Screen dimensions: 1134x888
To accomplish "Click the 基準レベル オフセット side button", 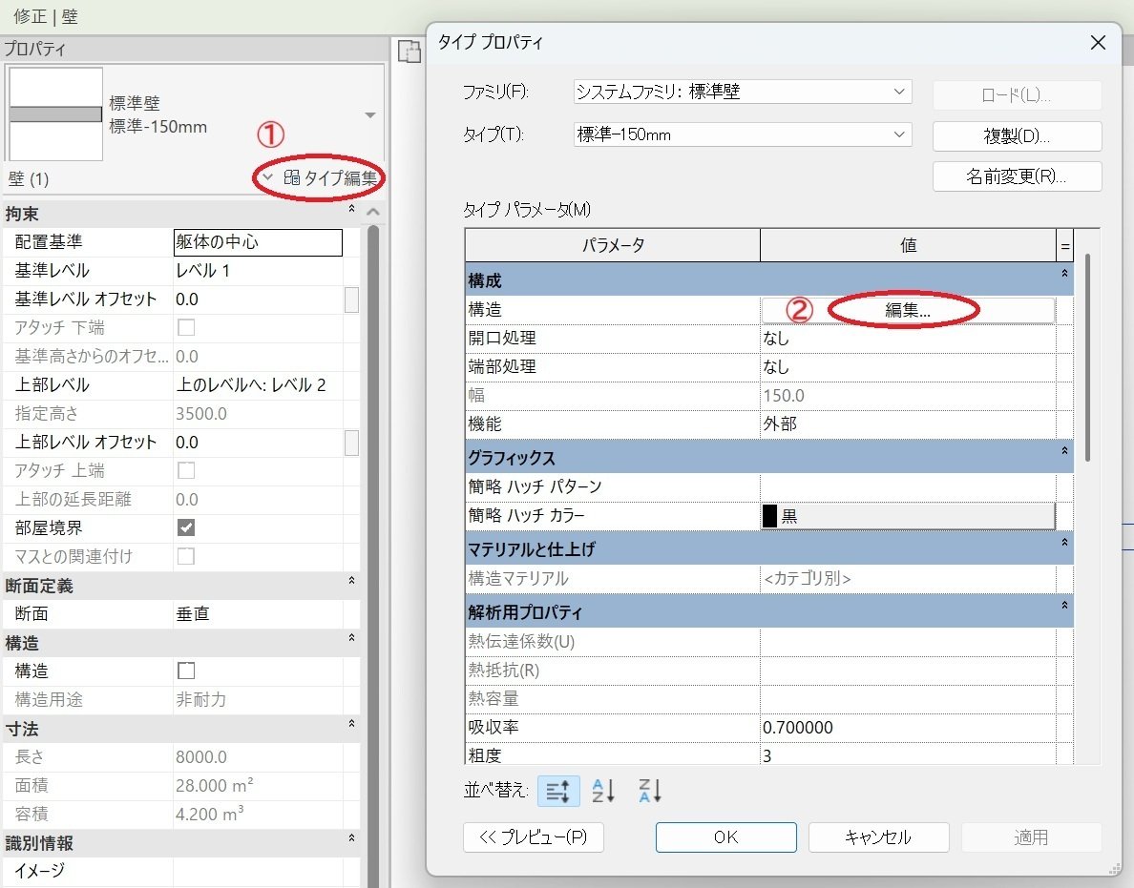I will click(x=351, y=299).
